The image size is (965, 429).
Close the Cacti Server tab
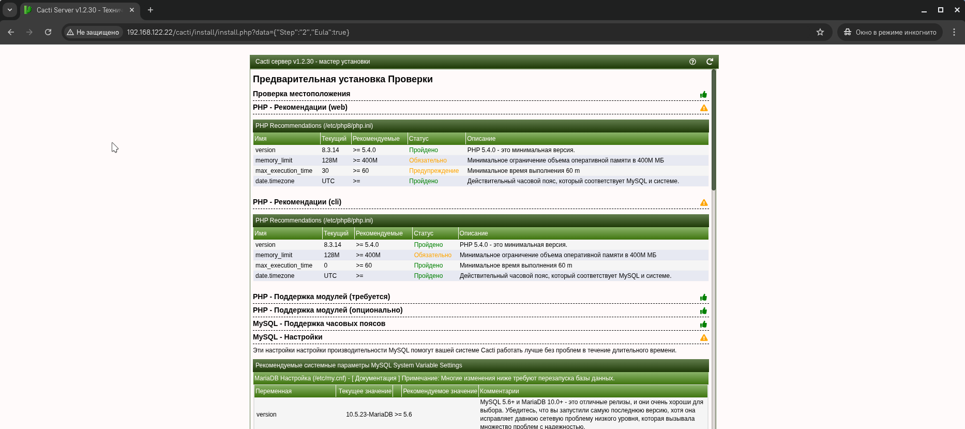(x=132, y=10)
